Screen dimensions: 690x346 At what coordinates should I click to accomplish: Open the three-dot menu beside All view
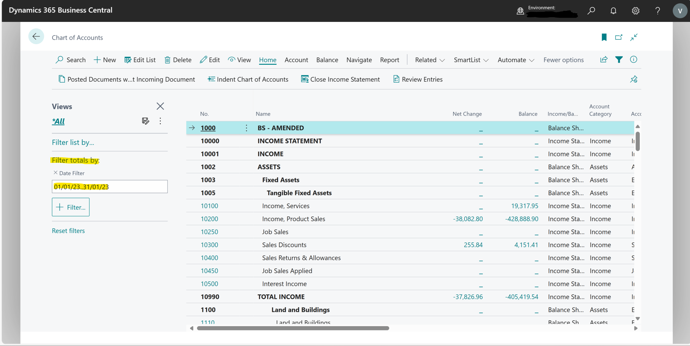(x=160, y=121)
